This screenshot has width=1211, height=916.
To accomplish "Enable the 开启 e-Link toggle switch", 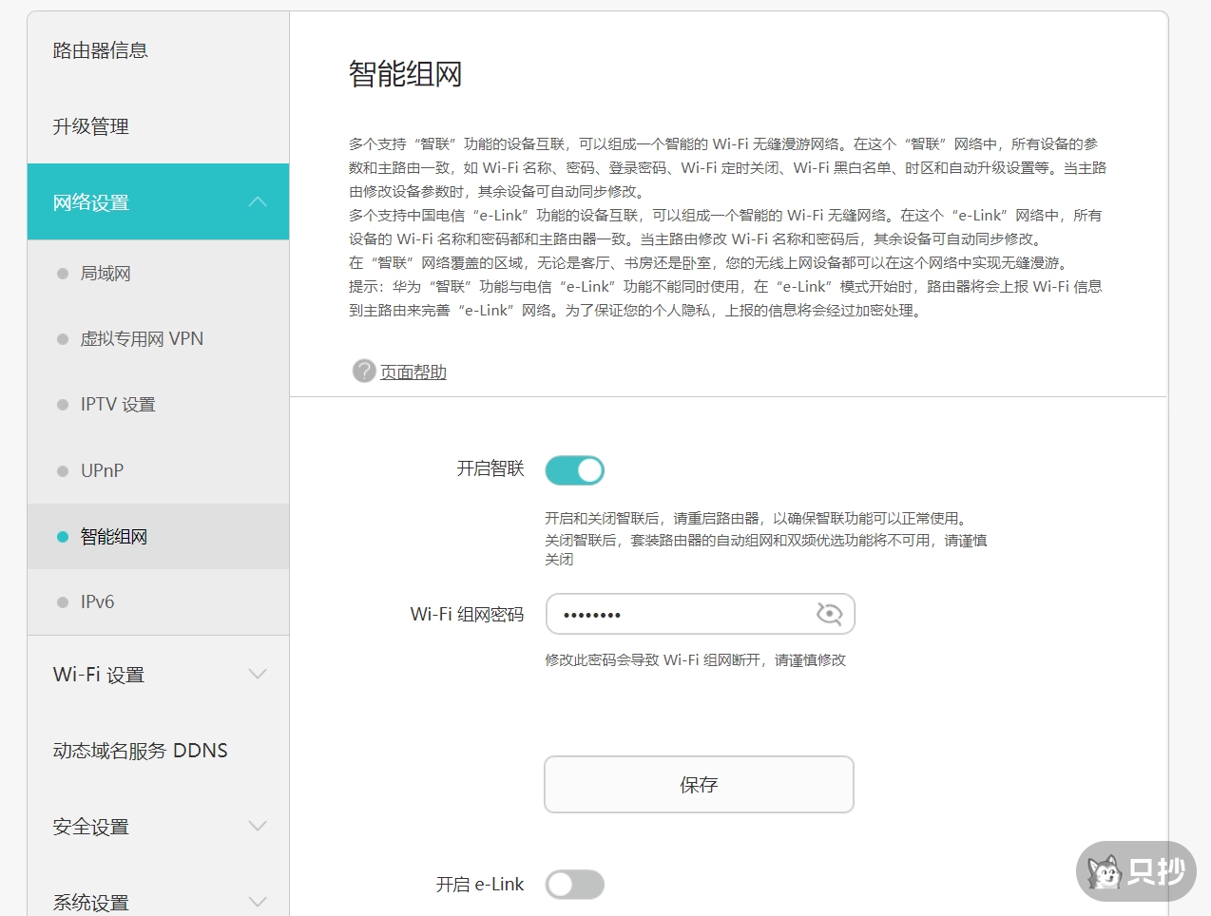I will [574, 884].
